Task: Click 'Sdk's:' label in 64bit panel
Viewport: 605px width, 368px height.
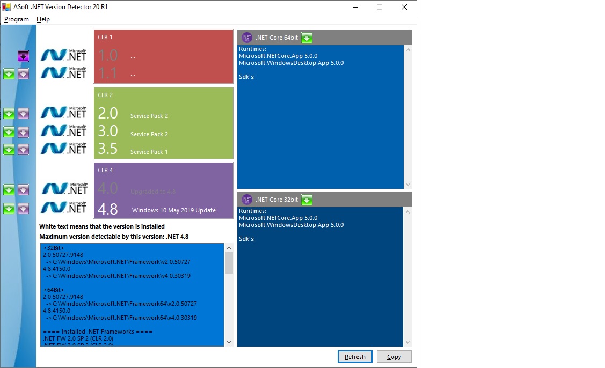Action: pos(247,77)
